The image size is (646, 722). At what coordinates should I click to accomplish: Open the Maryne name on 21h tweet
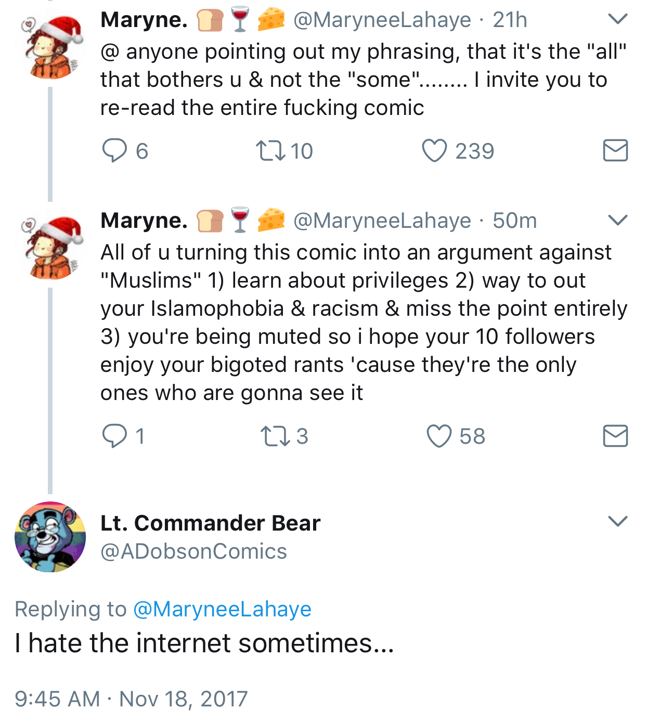[144, 20]
